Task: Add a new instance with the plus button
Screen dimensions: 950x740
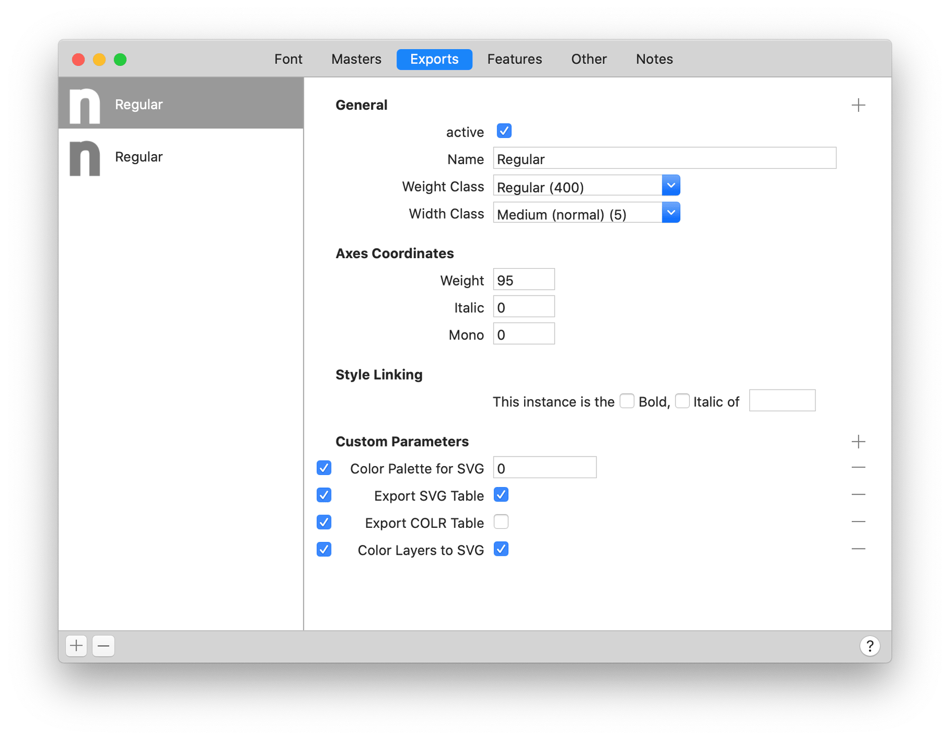Action: [x=77, y=646]
